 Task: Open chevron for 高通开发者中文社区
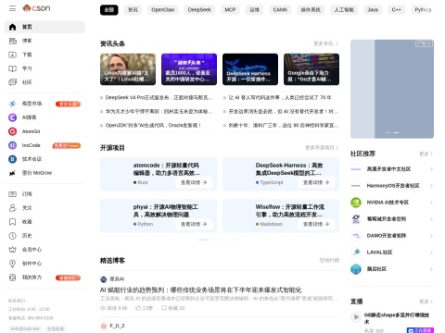click(x=431, y=169)
